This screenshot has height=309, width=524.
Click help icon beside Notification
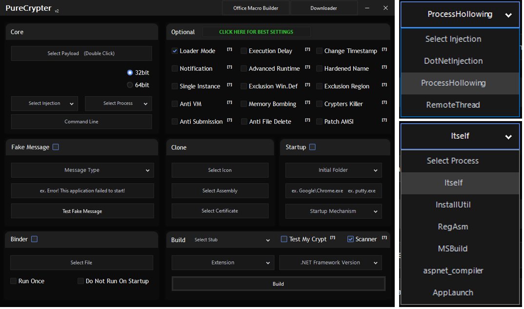click(x=229, y=67)
